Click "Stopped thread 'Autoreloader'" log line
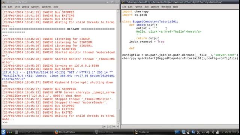Viewport: 240px width, 135px height. pos(55,102)
